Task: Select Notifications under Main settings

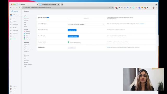Action: [27, 19]
